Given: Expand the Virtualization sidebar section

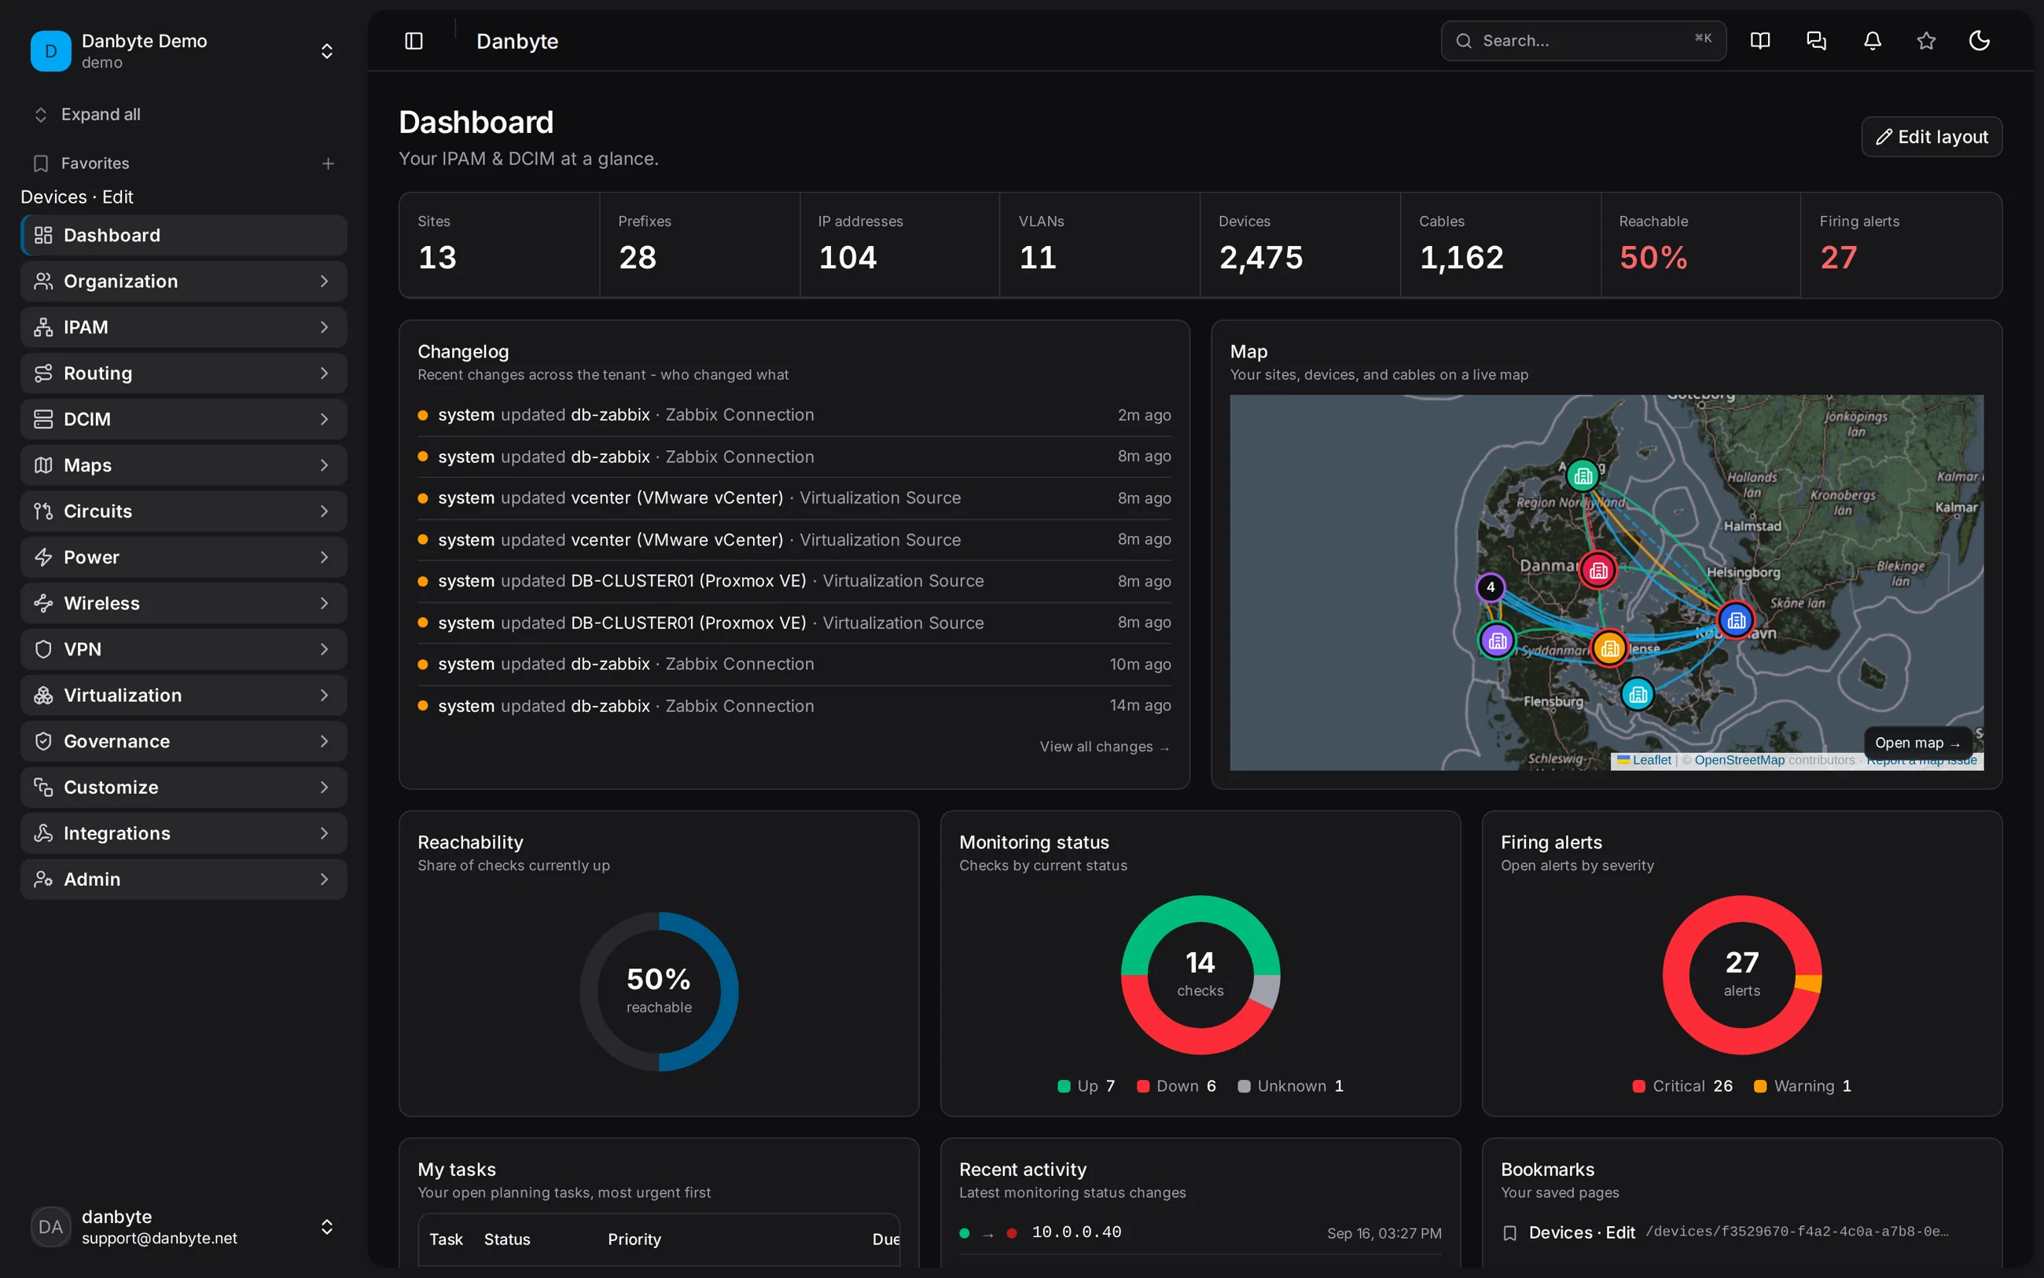Looking at the screenshot, I should [183, 695].
